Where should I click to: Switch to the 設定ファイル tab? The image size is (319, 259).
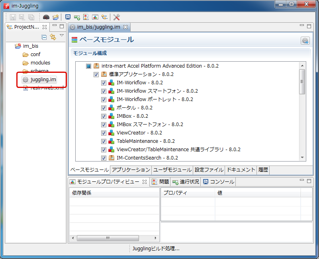coord(209,170)
